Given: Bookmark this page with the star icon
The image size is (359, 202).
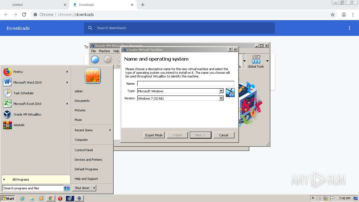Looking at the screenshot, I should click(x=333, y=15).
